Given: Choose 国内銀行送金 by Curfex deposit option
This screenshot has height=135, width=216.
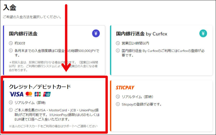Looking at the screenshot, I should (x=141, y=34).
